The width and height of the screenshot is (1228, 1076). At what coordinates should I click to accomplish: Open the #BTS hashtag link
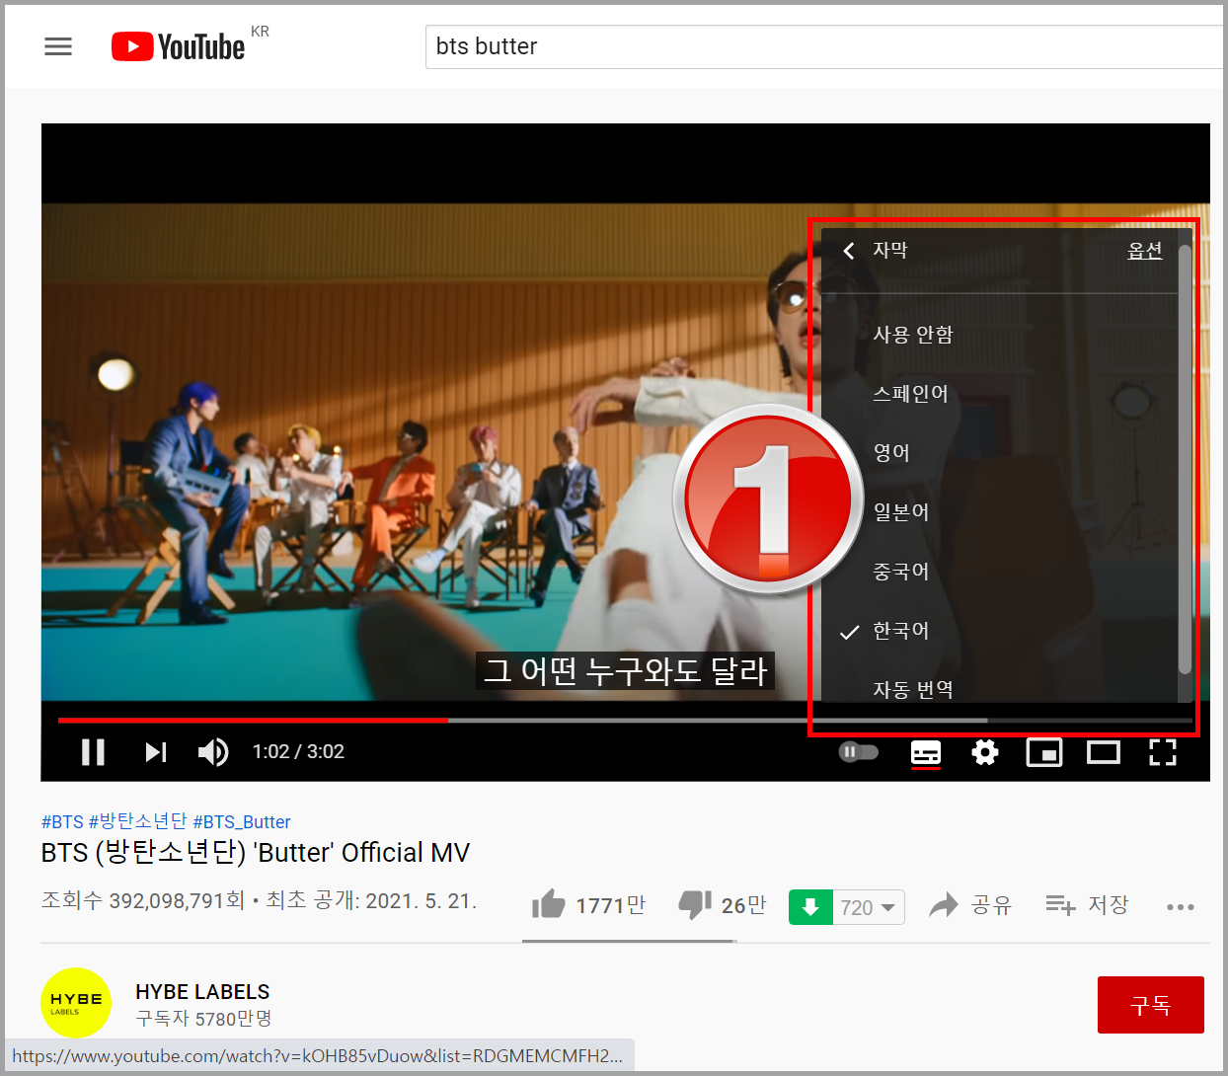(x=62, y=821)
